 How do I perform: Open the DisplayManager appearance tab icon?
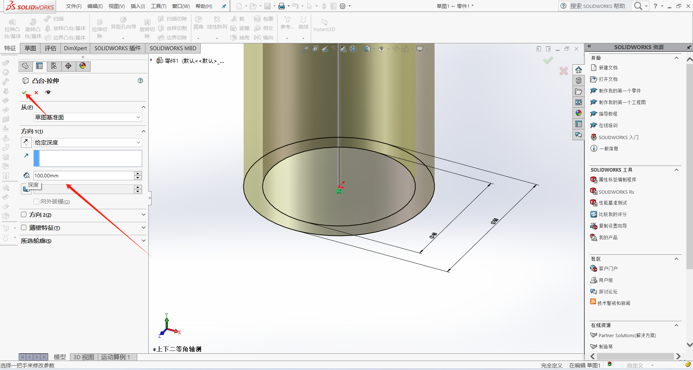(x=83, y=66)
